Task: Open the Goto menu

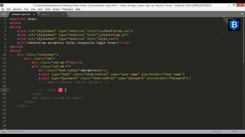Action: 40,9
